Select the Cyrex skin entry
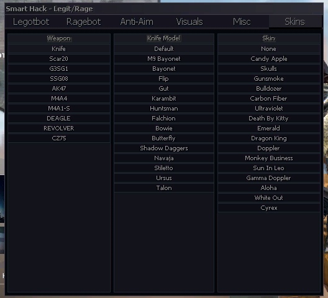The height and width of the screenshot is (298, 328). coord(269,207)
